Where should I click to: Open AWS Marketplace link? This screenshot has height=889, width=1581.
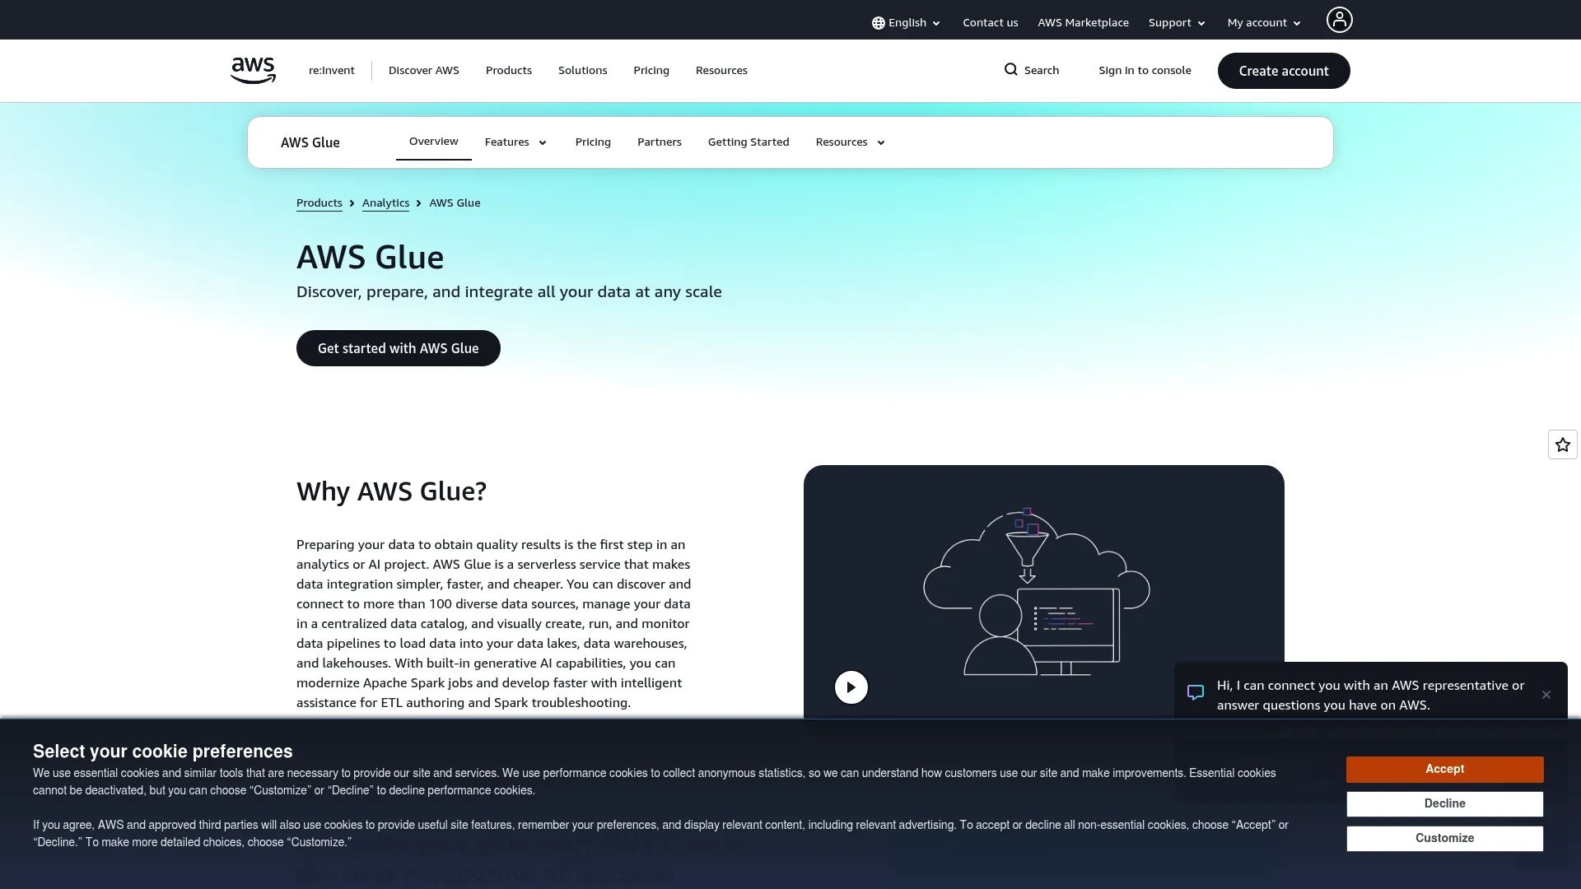[1083, 23]
